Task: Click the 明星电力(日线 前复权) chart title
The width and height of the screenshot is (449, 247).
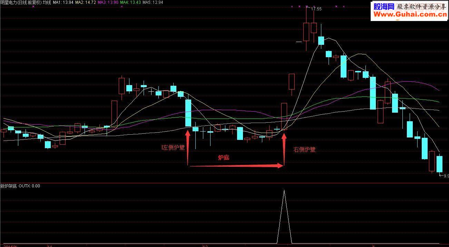Action: pos(21,2)
